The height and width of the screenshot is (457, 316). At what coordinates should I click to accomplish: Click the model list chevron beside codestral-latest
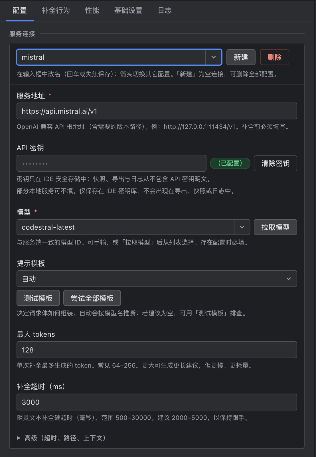point(242,227)
